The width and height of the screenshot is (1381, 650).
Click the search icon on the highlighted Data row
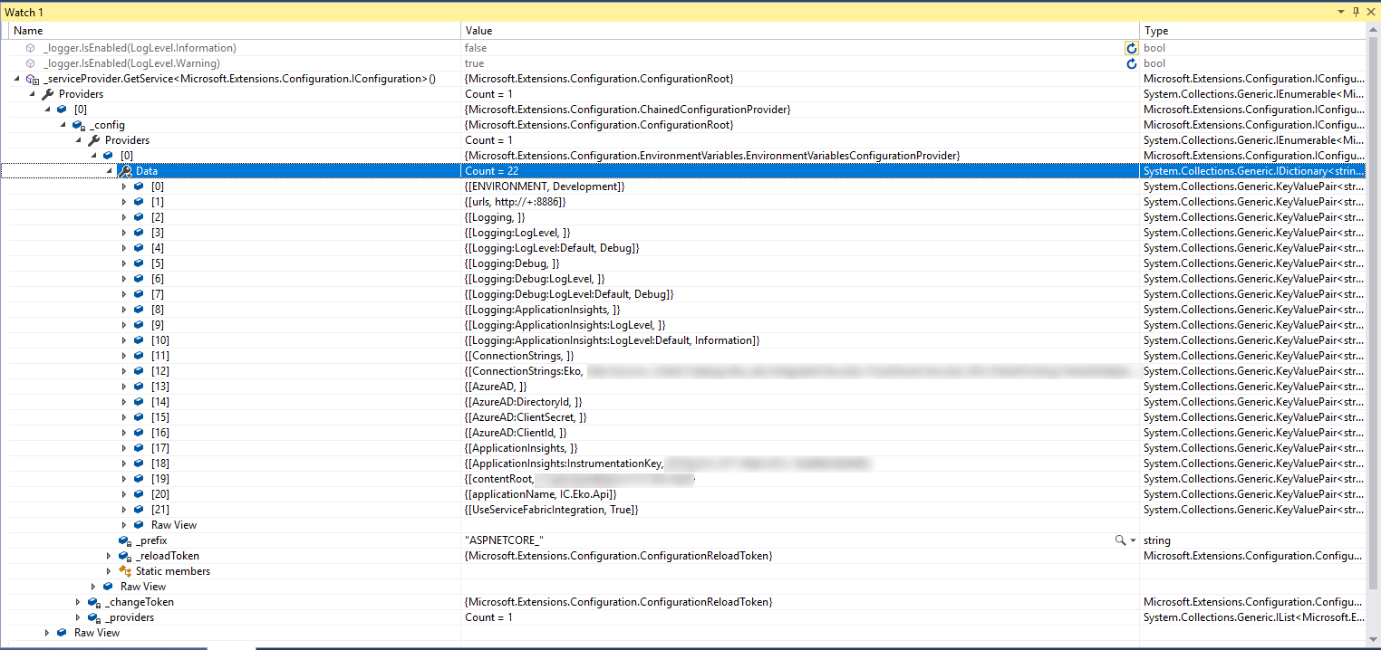click(128, 170)
